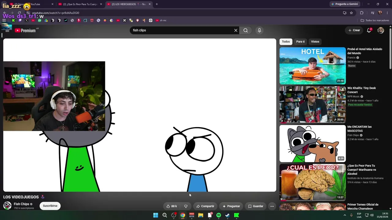Screen dimensions: 392x220
Task: Open 'Me ENCANTAN las MASCOTAS' video title
Action: (x=360, y=129)
